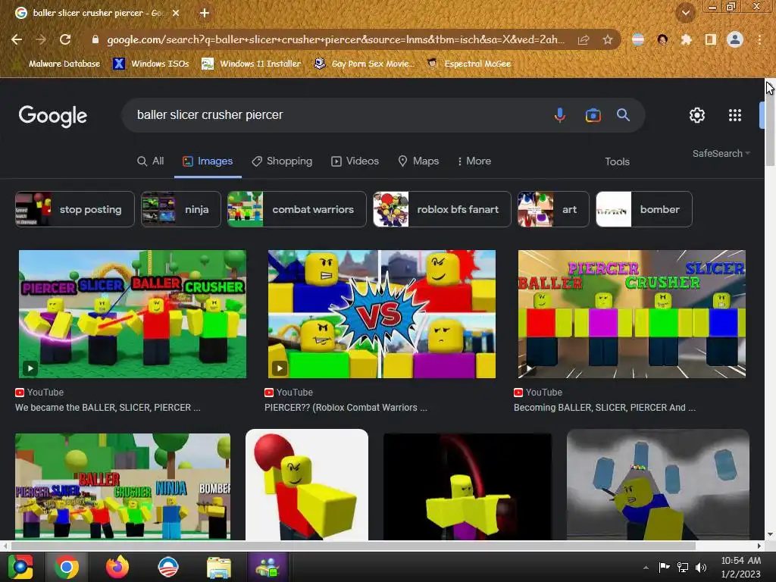Open Google quick settings gear

[697, 115]
